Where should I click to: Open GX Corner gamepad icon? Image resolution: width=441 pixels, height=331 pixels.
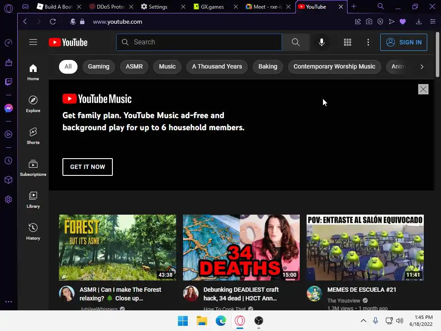point(25,6)
